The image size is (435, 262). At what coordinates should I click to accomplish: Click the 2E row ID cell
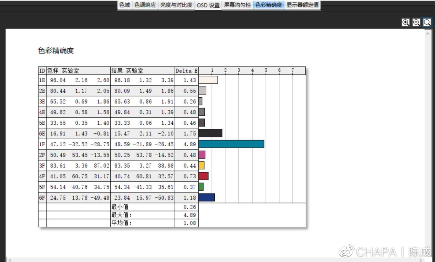point(42,91)
